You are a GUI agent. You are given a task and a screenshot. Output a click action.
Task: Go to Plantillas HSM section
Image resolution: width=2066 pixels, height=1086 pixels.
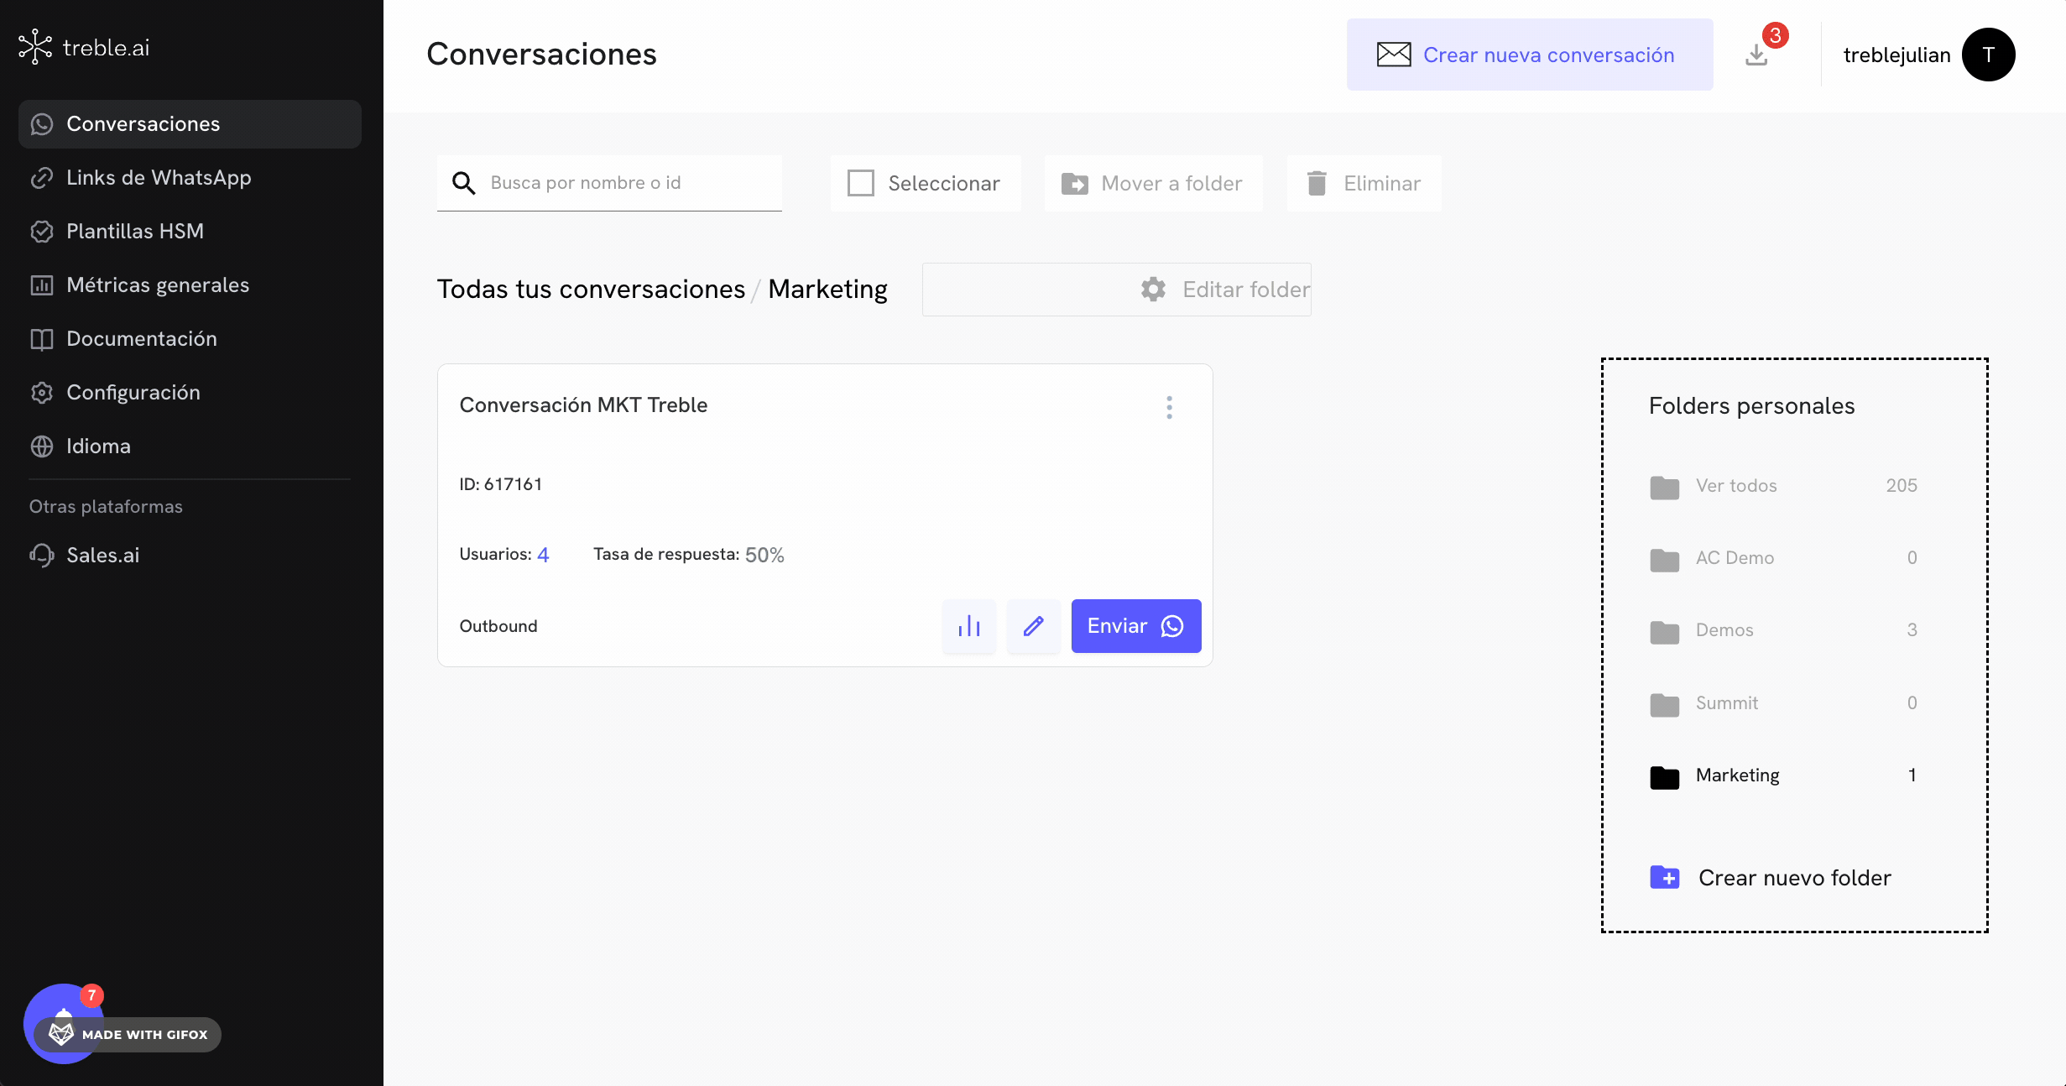click(135, 232)
